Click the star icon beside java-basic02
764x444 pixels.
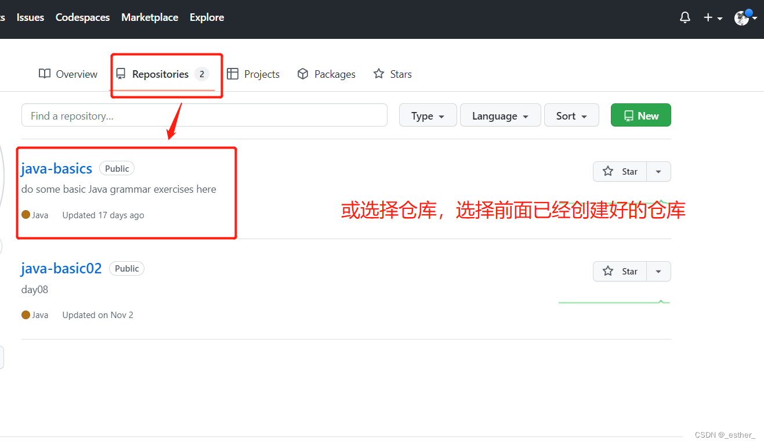point(607,271)
